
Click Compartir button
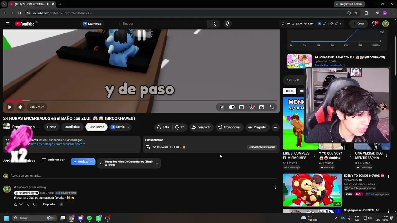(x=201, y=127)
